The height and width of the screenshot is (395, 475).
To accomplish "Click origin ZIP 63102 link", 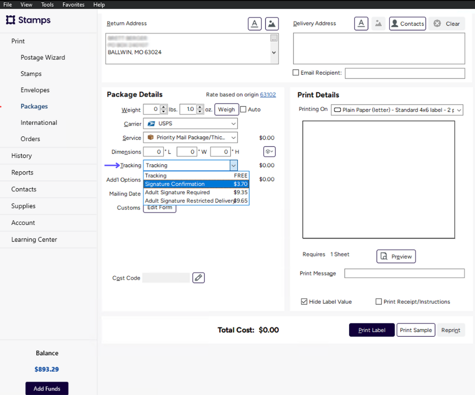I will coord(268,95).
